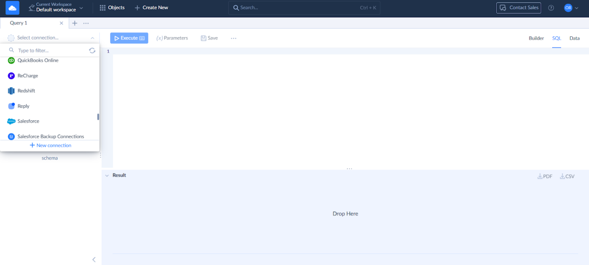Switch to the Data tab

tap(574, 38)
